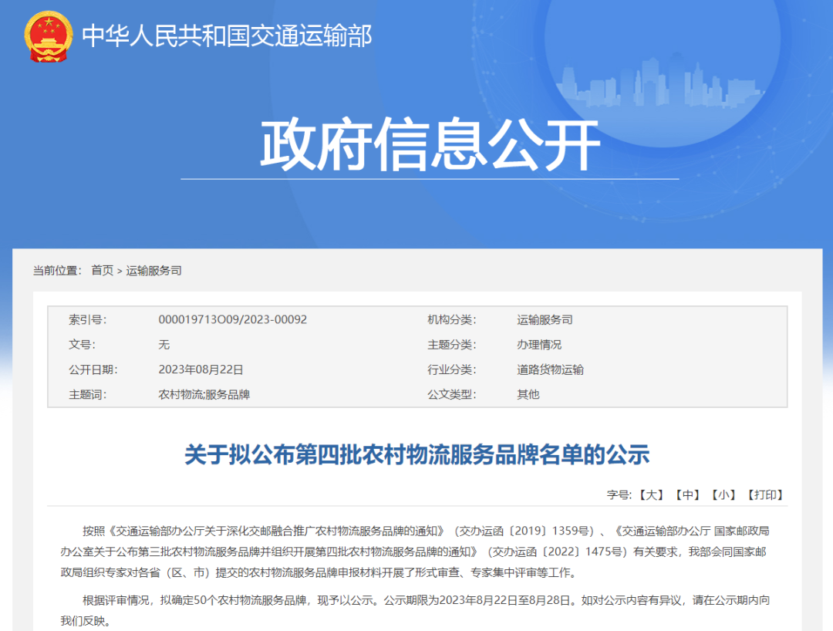Set the font size to 【中】
The height and width of the screenshot is (631, 833).
687,495
